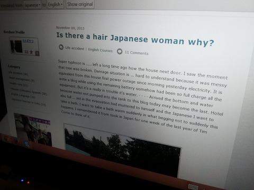The height and width of the screenshot is (190, 254).
Task: Click the Chrome icon on the taskbar
Action: pos(7,139)
